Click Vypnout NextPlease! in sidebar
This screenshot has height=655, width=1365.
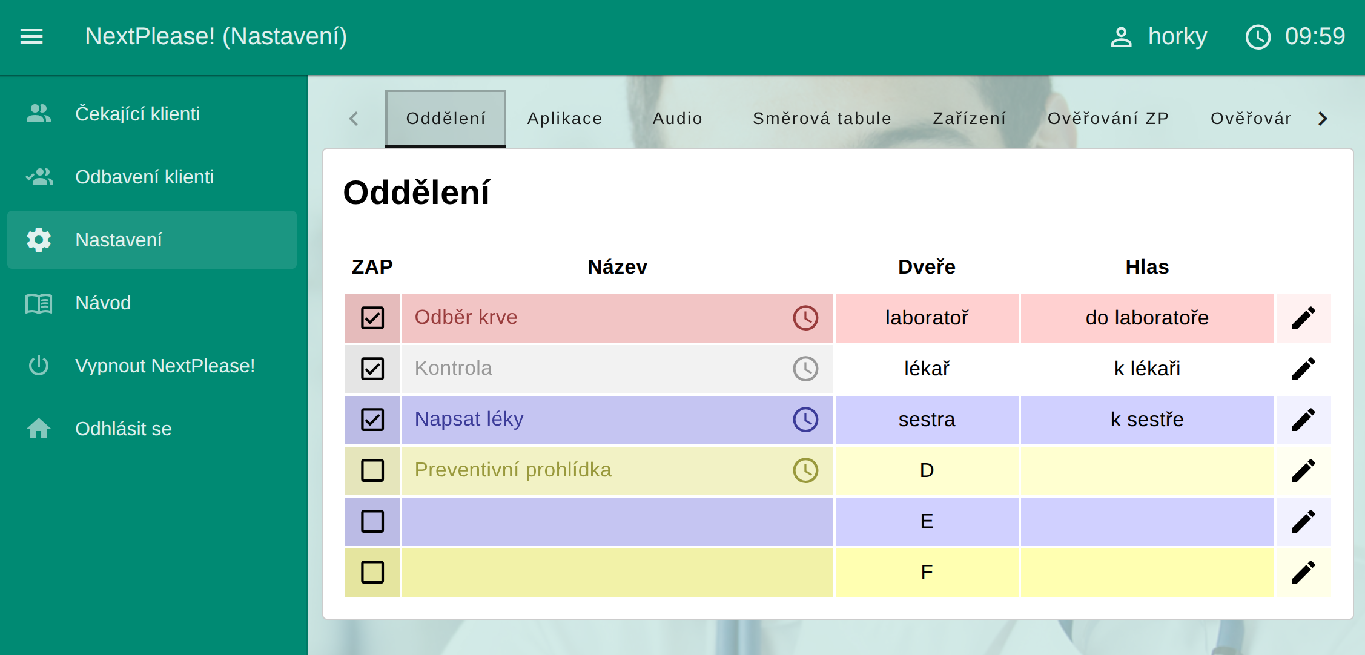click(x=165, y=366)
